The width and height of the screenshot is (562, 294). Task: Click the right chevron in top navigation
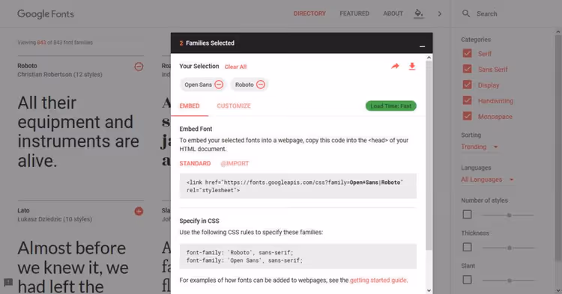click(x=440, y=14)
